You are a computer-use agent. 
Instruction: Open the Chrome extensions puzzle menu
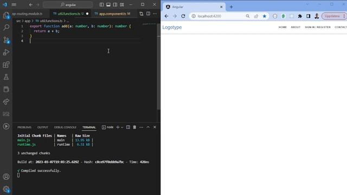point(300,16)
